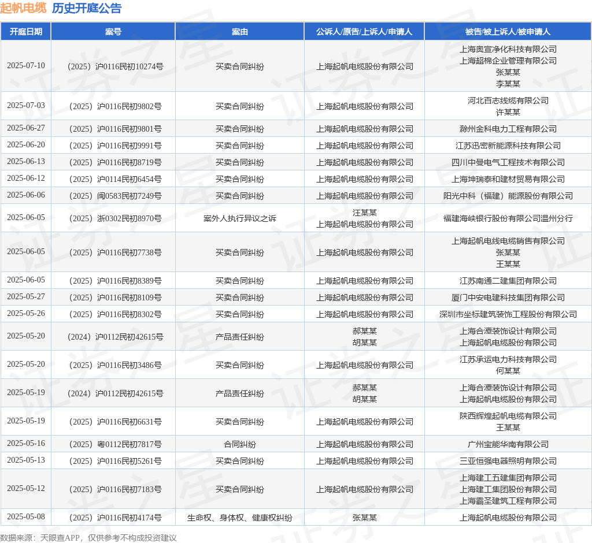
Task: Select the date cell 2025-06-27
Action: [25, 128]
